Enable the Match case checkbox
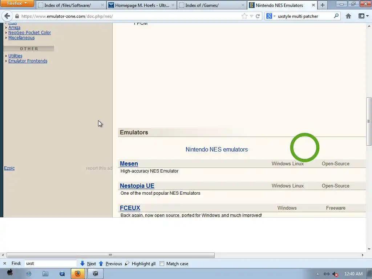The height and width of the screenshot is (279, 372). (x=162, y=264)
